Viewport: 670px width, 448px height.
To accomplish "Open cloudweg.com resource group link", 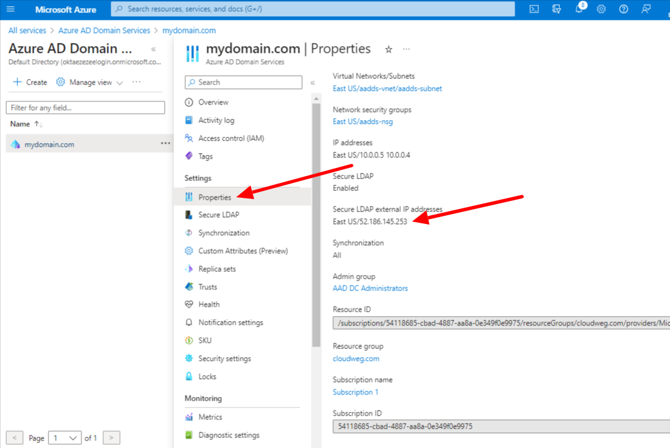I will [x=356, y=358].
